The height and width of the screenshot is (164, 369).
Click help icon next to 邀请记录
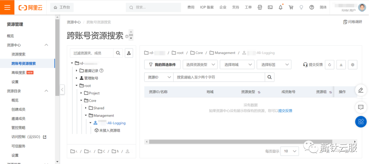102,70
